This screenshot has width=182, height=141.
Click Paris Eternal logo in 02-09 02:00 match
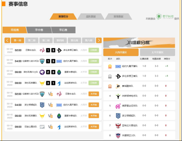pyautogui.click(x=42, y=50)
